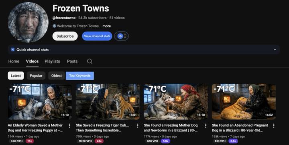Open options for Abandoned Pregnant Dog video
289x145 pixels.
coord(274,126)
